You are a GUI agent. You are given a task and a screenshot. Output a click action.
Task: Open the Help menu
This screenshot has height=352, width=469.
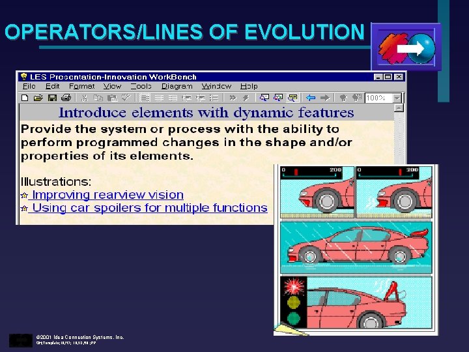click(249, 86)
